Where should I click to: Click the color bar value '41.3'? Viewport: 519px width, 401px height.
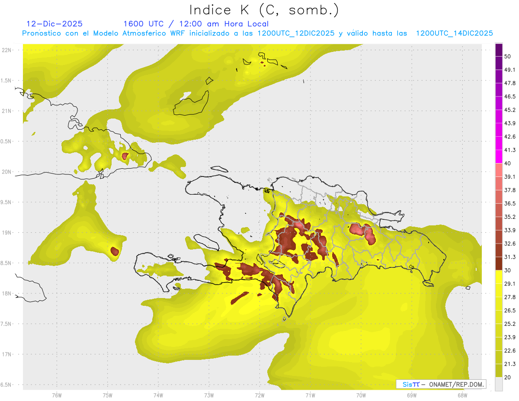(x=509, y=150)
